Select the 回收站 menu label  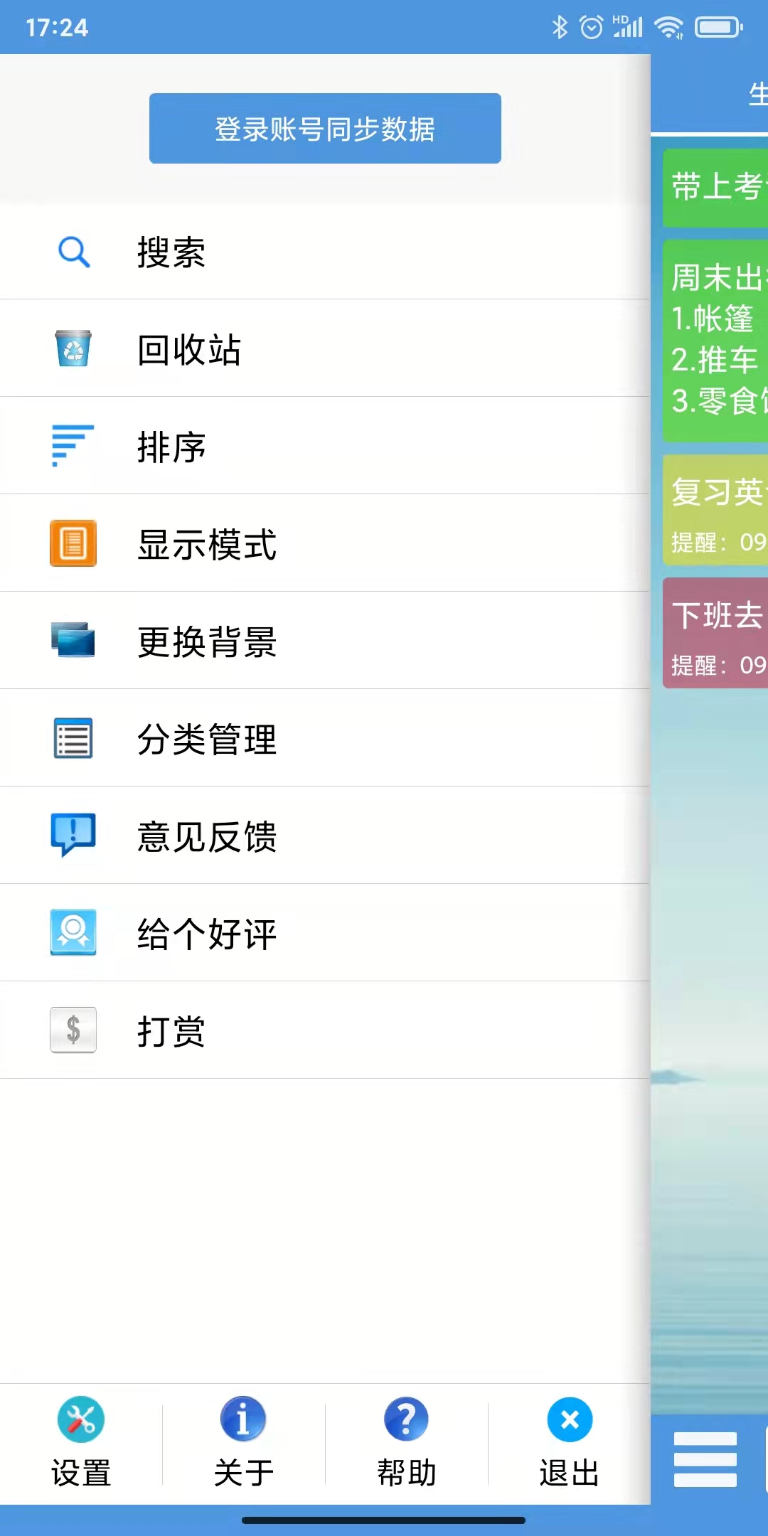[x=189, y=350]
